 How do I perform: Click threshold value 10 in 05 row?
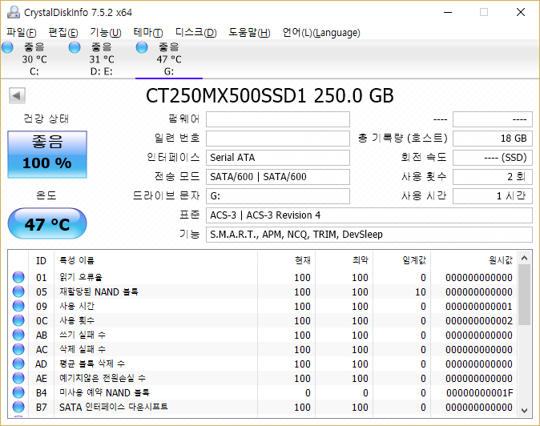420,291
